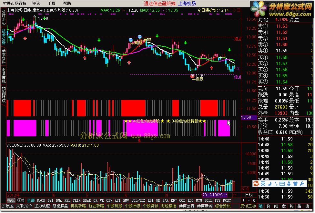This screenshot has width=315, height=213.
Task: Click the Sogou user account person icon
Action: point(289,184)
